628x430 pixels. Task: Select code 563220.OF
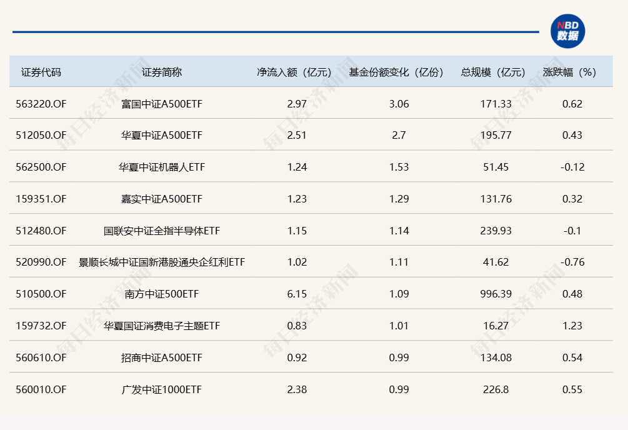pyautogui.click(x=41, y=104)
